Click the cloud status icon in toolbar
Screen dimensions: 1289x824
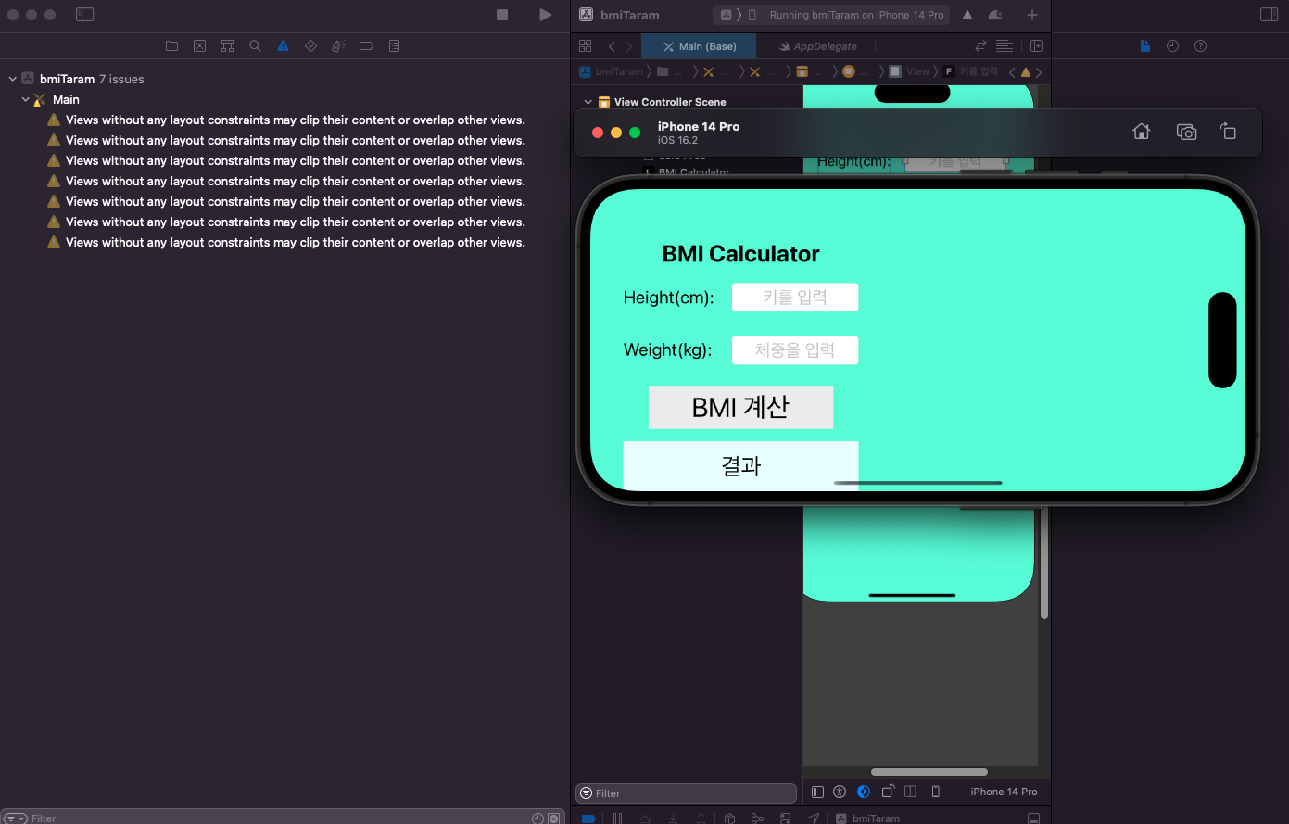coord(996,15)
